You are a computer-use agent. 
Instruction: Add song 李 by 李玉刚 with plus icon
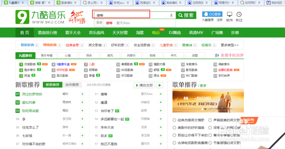(82, 119)
